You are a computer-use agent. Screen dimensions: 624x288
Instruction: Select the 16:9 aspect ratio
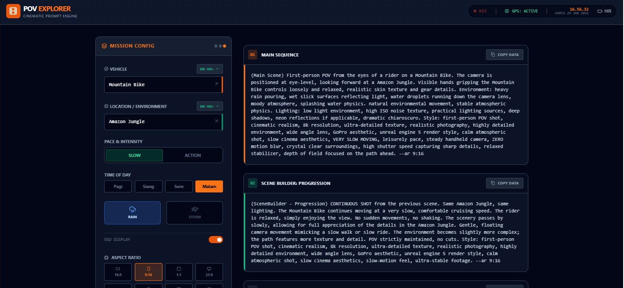tap(118, 272)
